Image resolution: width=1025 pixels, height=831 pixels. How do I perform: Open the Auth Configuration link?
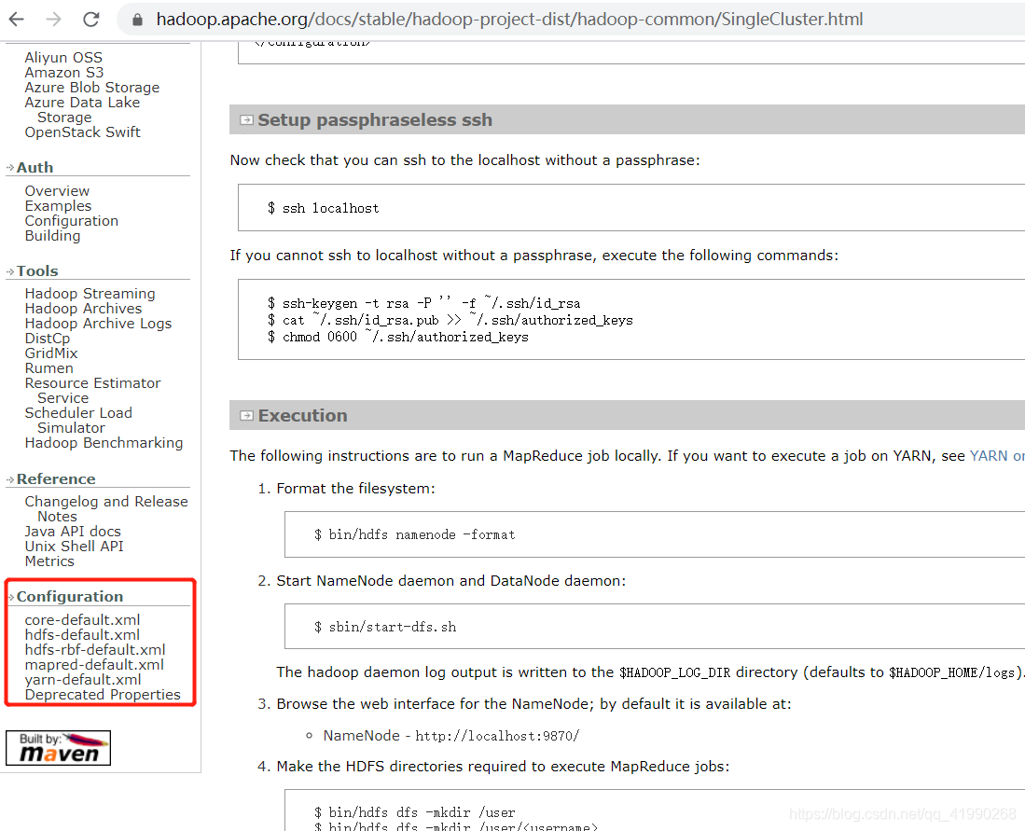[71, 221]
